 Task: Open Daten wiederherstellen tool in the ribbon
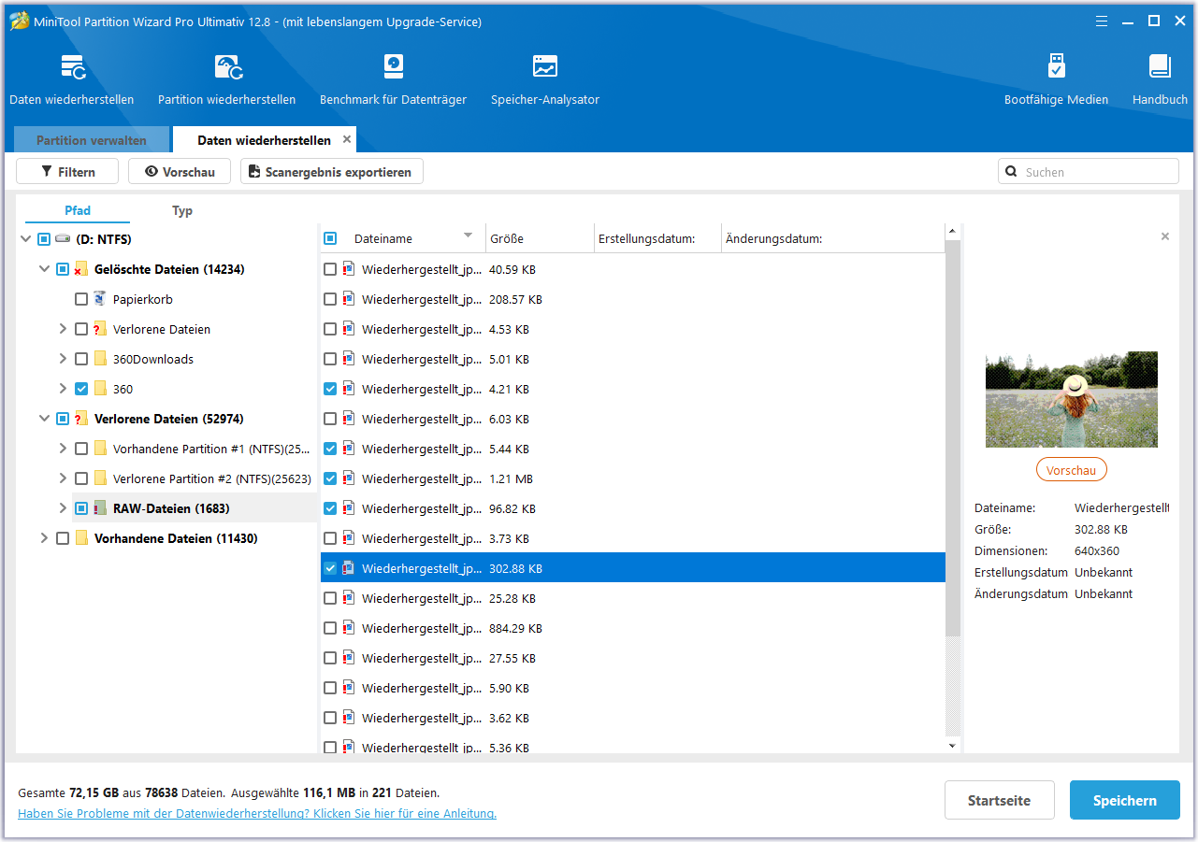point(72,79)
